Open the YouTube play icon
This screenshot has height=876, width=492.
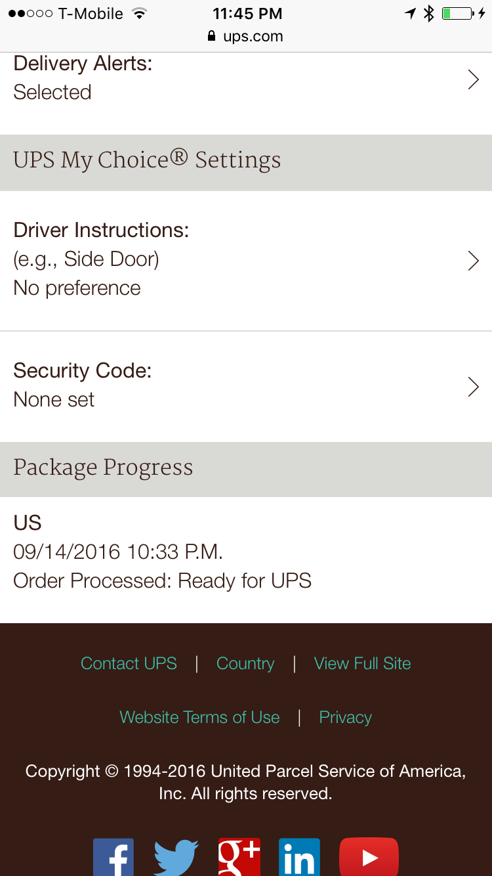click(x=369, y=857)
